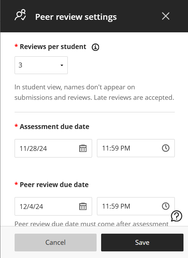This screenshot has height=258, width=188.
Task: Click the Assessment due date label
Action: [55, 127]
